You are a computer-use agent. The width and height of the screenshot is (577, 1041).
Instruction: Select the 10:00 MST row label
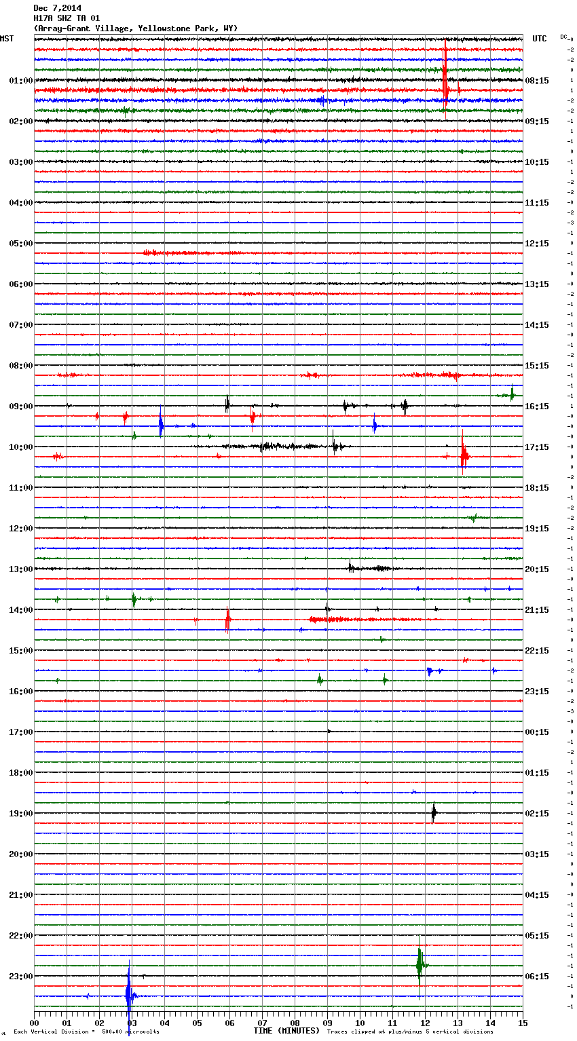[21, 447]
